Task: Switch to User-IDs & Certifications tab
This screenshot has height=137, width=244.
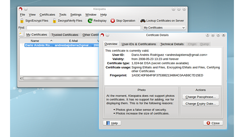Action: click(139, 44)
